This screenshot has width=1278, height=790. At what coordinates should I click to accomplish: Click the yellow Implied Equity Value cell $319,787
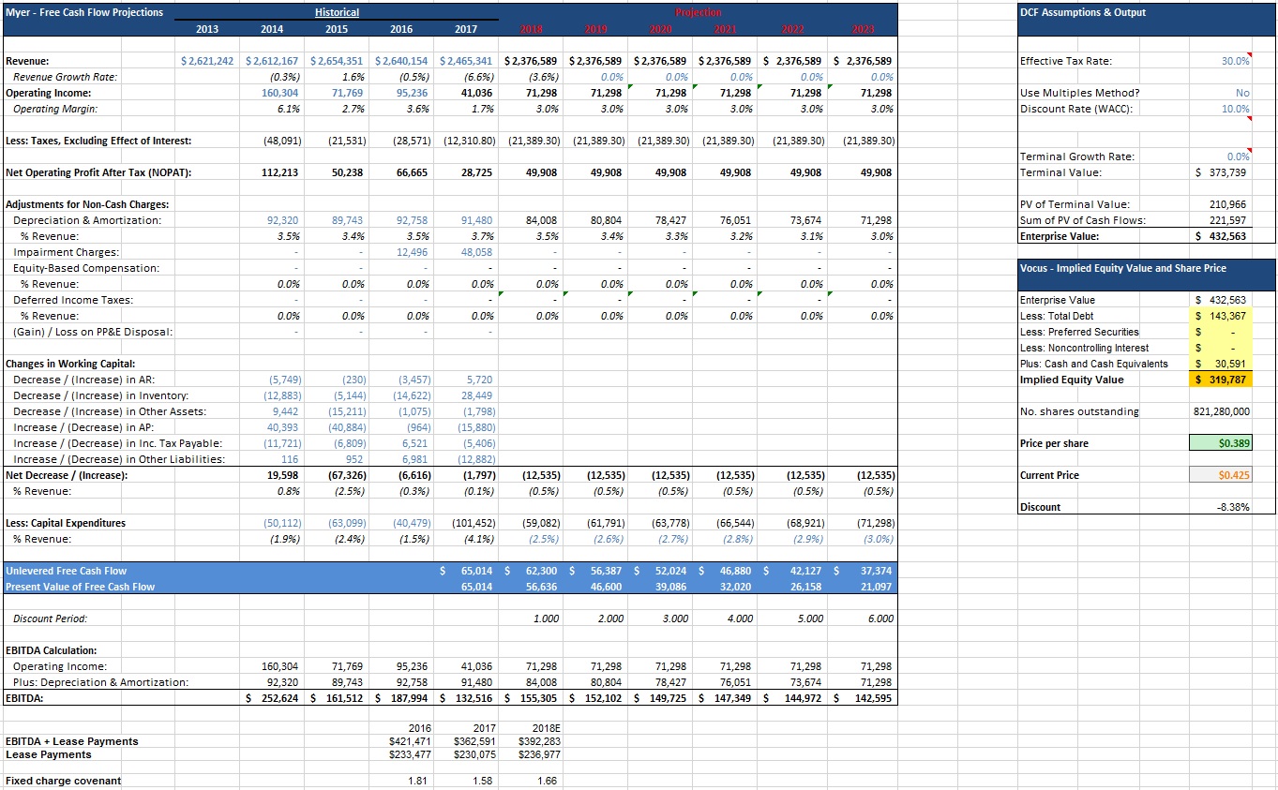(x=1223, y=380)
